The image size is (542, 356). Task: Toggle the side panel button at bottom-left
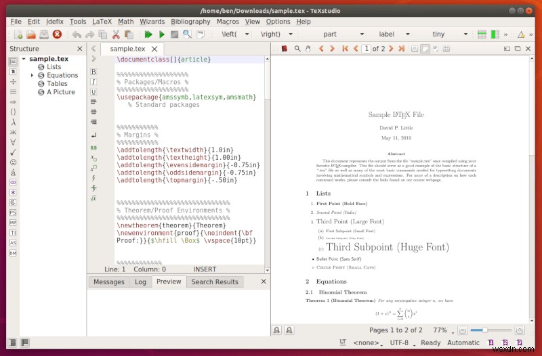tap(12, 342)
